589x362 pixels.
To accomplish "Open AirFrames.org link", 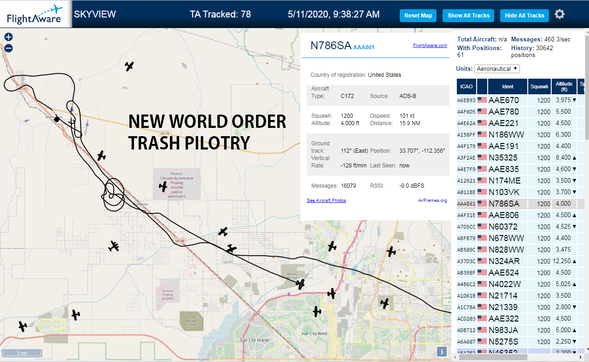I will pos(432,201).
